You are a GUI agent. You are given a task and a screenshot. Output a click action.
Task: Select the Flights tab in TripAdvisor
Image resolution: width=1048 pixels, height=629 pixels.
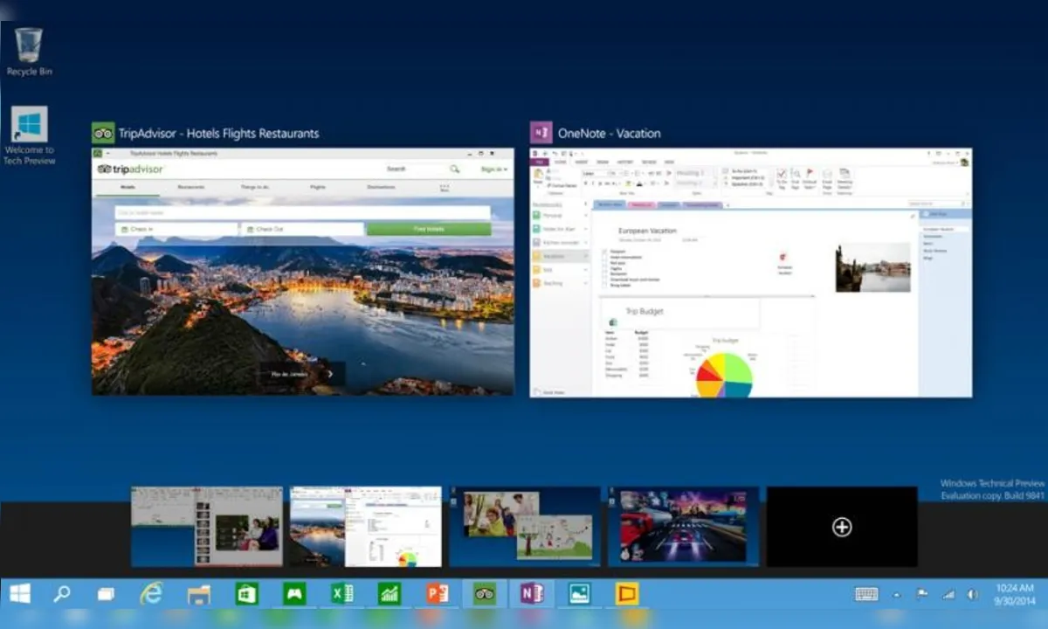[x=318, y=187]
